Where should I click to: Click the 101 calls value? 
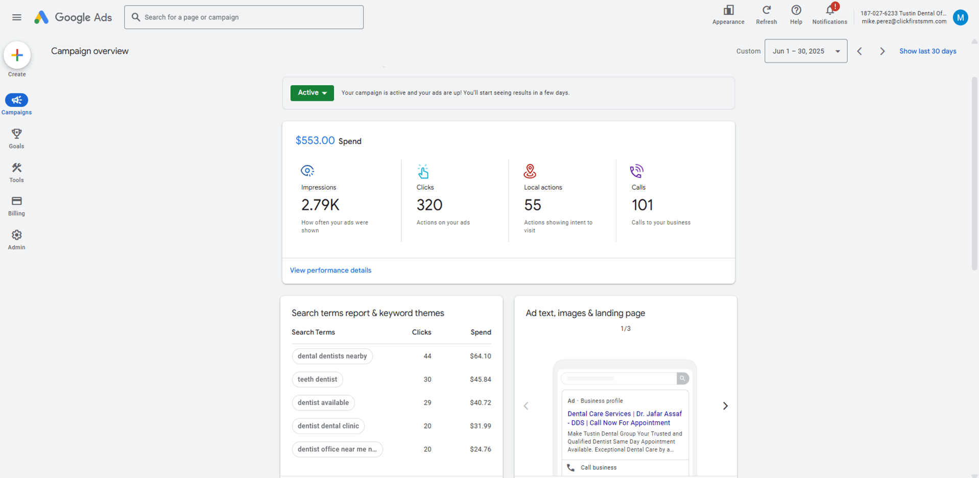pos(642,205)
